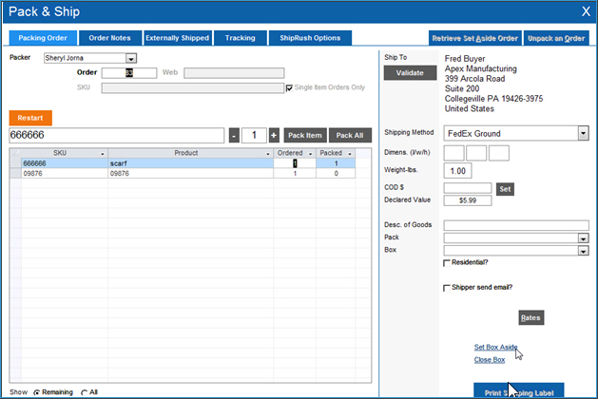Click the minus quantity button
598x399 pixels.
point(234,136)
